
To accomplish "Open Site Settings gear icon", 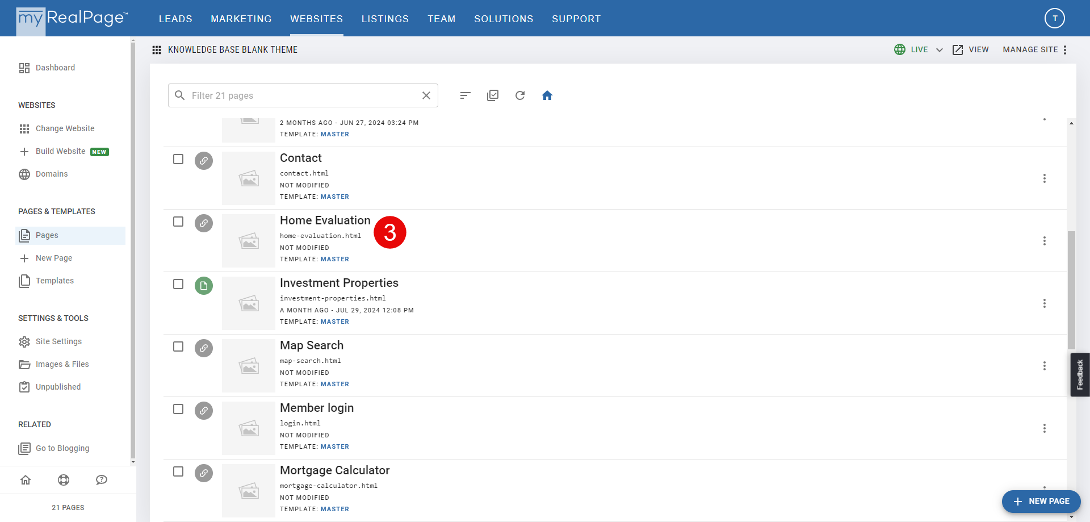I will 24,341.
